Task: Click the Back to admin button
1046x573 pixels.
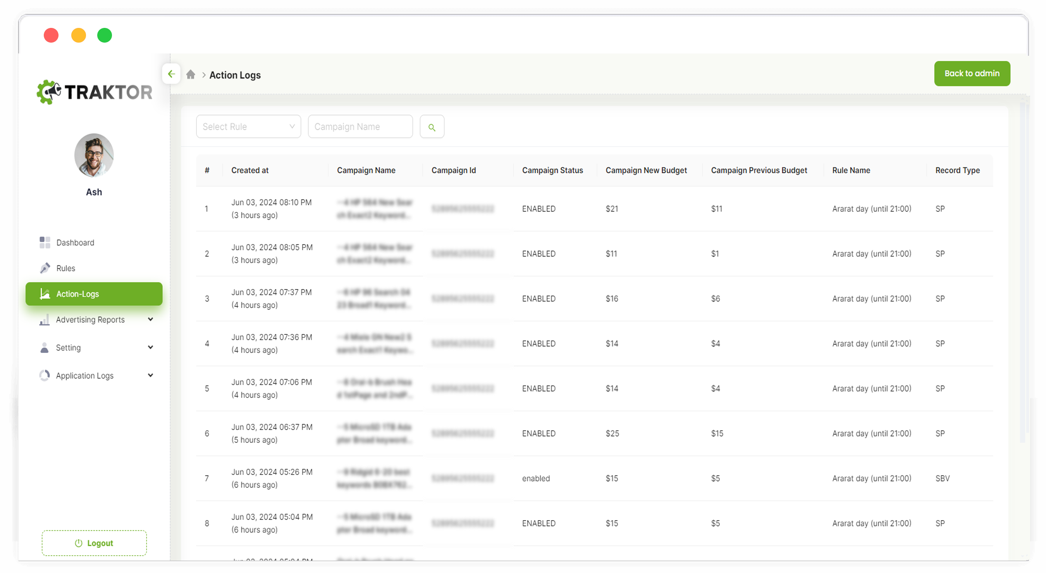Action: coord(972,74)
